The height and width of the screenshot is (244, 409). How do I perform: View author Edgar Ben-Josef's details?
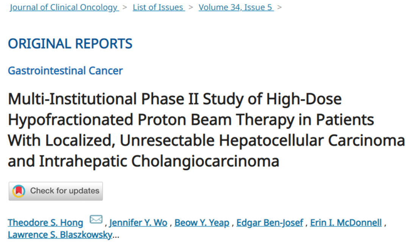coord(270,223)
